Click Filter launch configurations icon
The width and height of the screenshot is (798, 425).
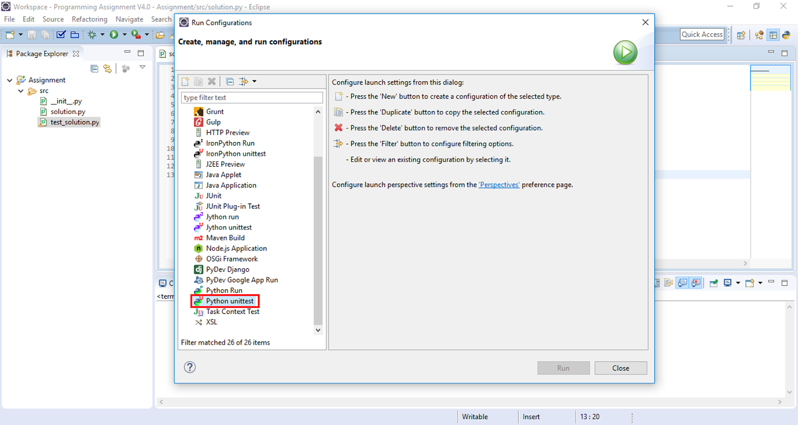[x=243, y=81]
